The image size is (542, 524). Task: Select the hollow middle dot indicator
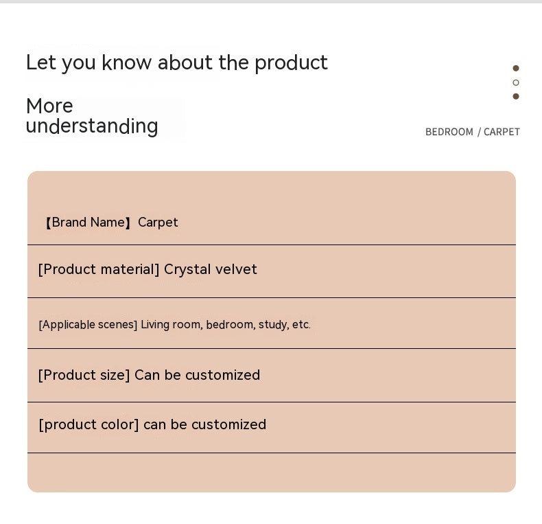pyautogui.click(x=516, y=82)
